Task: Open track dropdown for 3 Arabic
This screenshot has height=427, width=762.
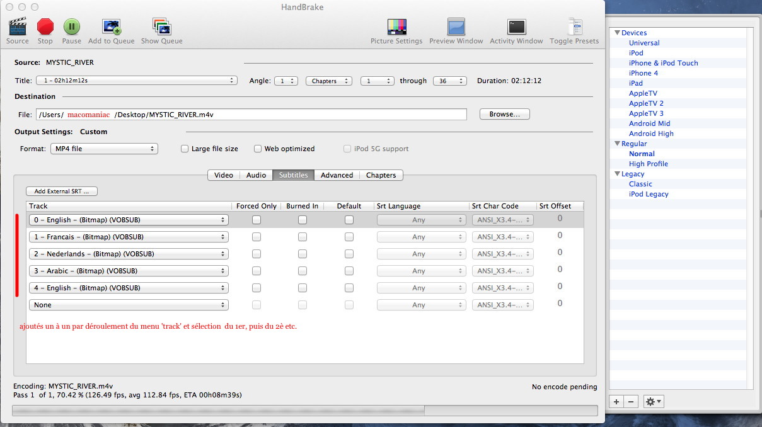Action: coord(129,271)
